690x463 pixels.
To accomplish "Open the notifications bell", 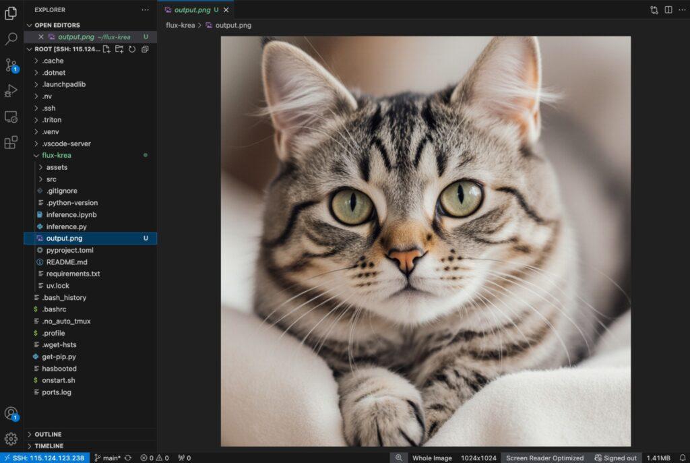I will pos(682,458).
